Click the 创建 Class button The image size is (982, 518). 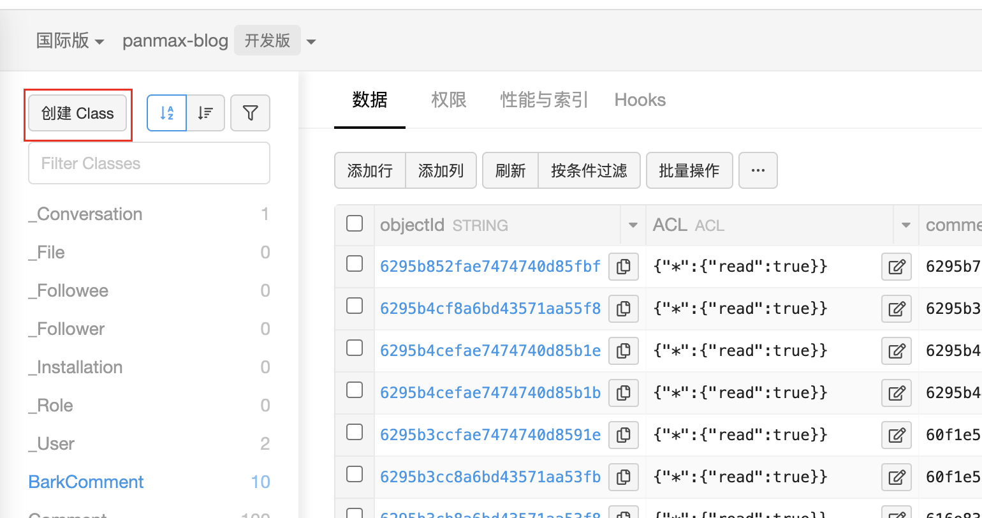(78, 114)
